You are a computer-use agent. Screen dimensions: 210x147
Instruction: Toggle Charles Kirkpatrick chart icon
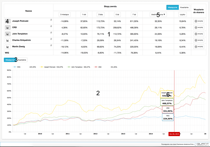pos(7,40)
